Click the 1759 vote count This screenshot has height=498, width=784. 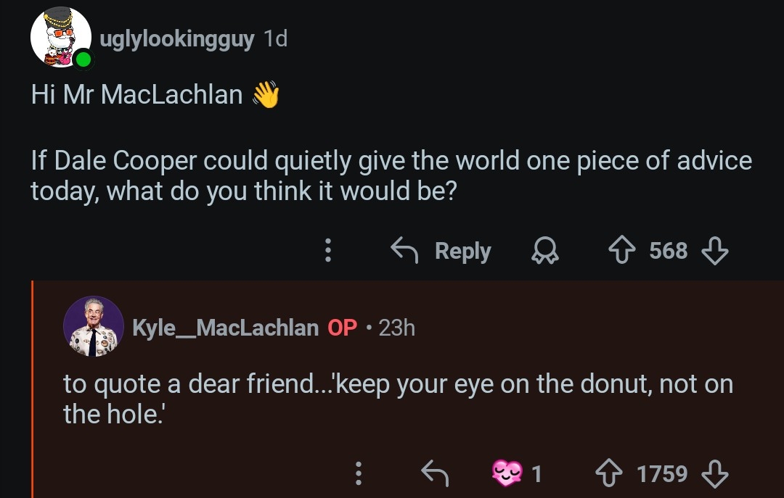661,474
